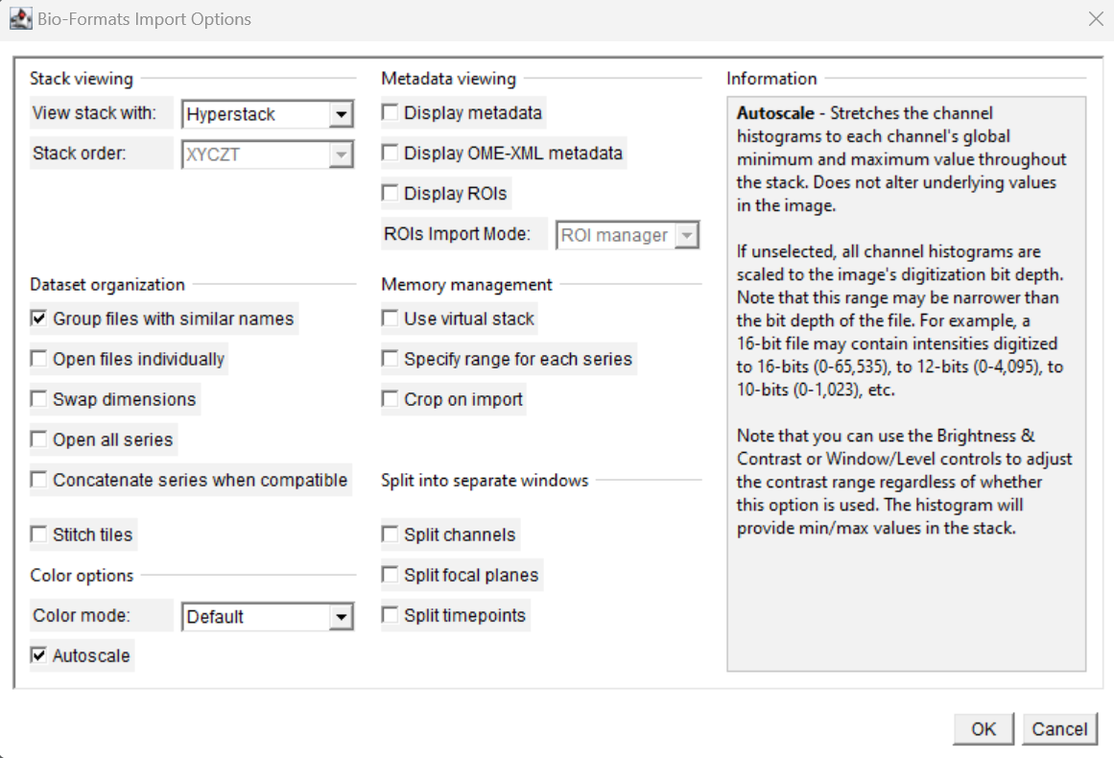
Task: Click the Stack viewing section heading
Action: [81, 79]
